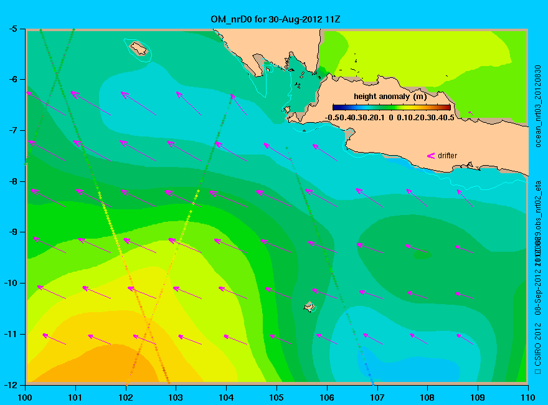Click the x-axis label 106
This screenshot has width=548, height=405.
click(x=327, y=398)
